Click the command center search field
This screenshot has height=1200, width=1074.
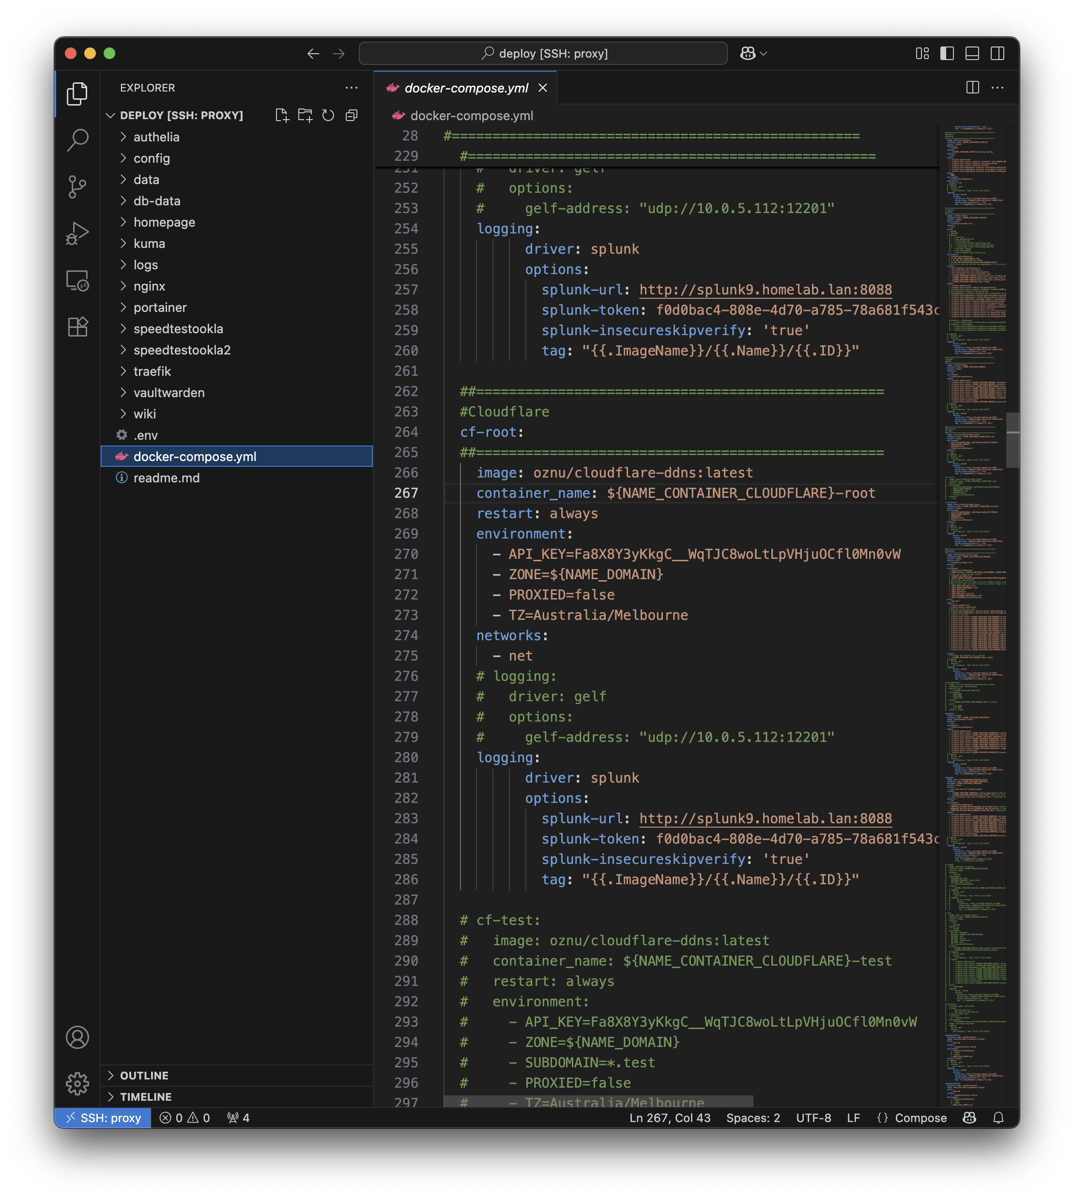point(543,54)
